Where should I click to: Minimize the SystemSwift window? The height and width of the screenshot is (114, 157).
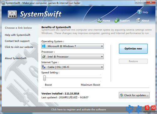click(x=138, y=2)
